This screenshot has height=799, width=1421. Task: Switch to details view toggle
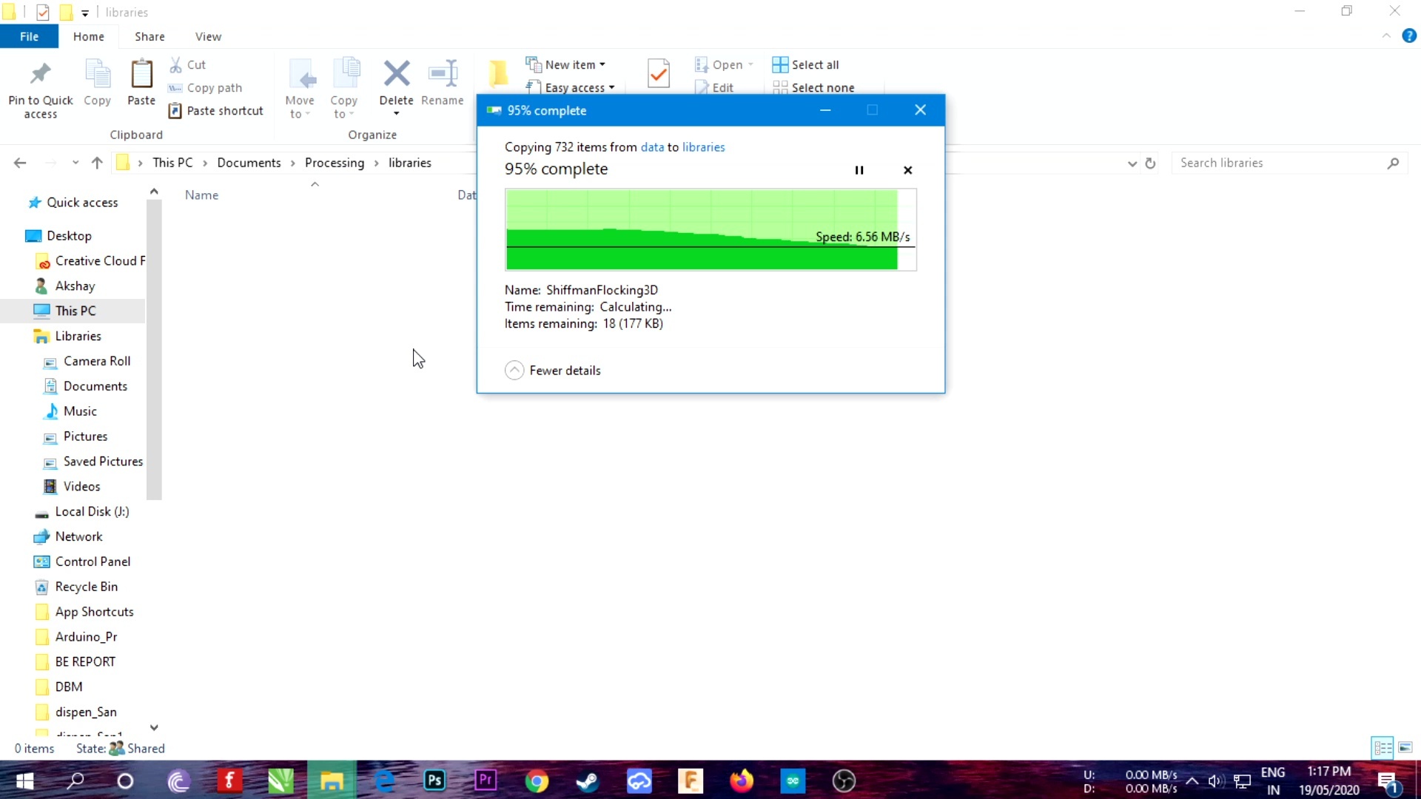coord(1382,748)
